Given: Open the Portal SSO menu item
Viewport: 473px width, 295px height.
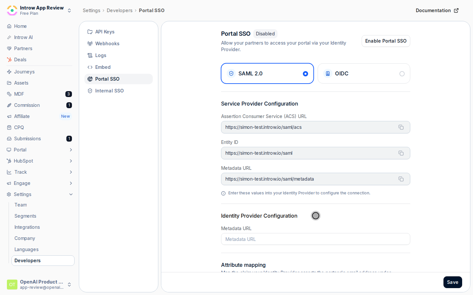Looking at the screenshot, I should pos(119,79).
